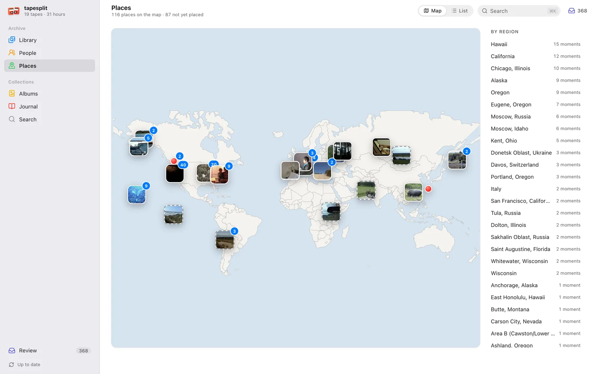The image size is (598, 374).
Task: Select Sakhalin Oblast, Russia region
Action: pos(536,237)
